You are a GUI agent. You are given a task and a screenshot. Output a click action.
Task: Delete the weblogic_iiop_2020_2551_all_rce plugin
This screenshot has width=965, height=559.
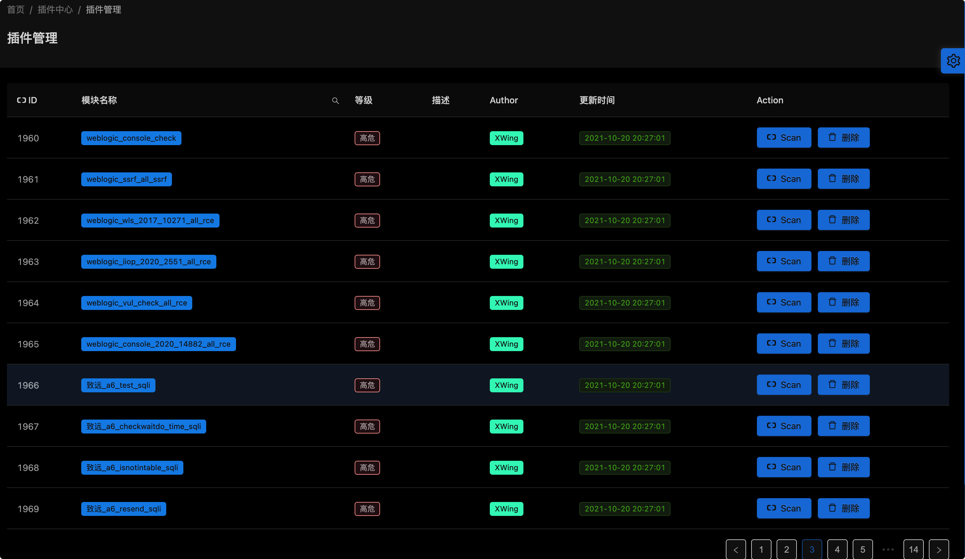[x=843, y=261]
